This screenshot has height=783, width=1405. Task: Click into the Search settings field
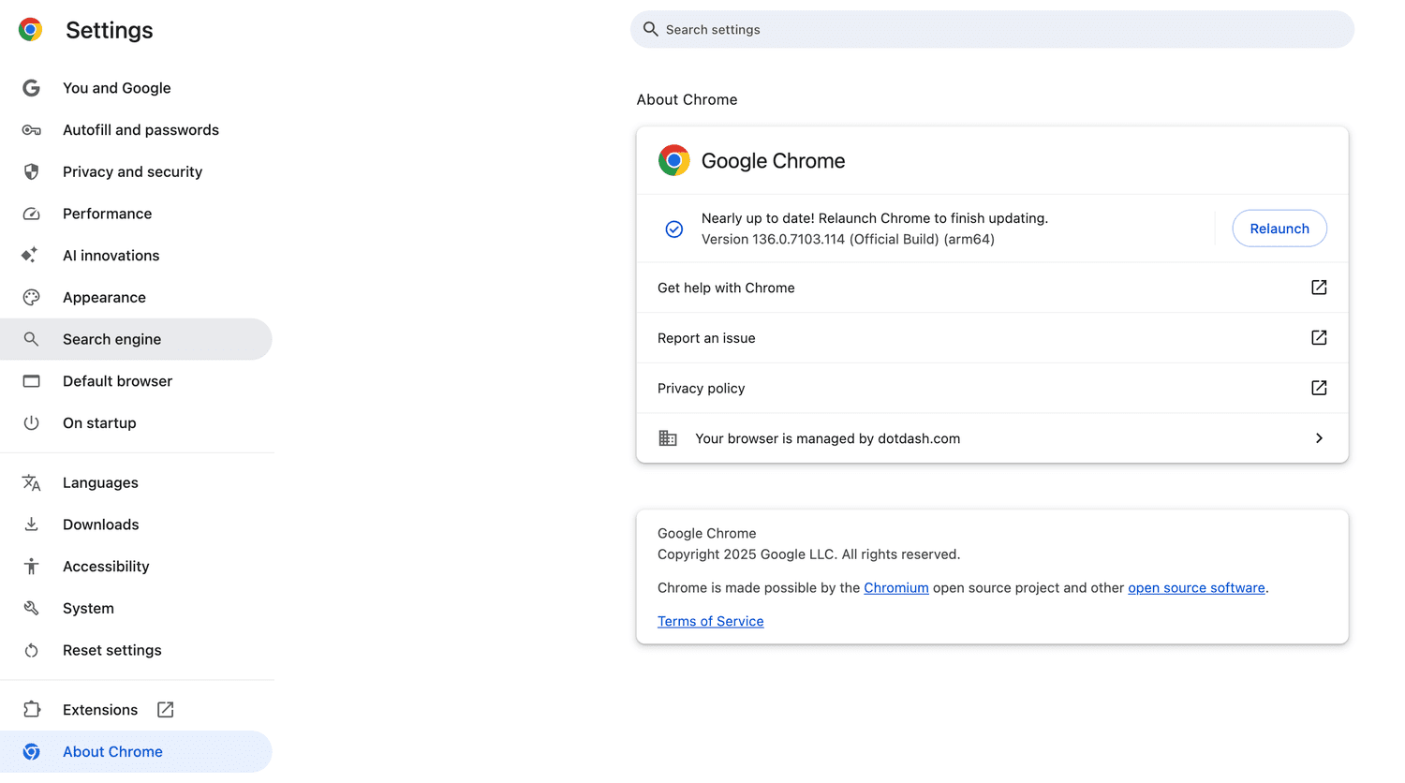993,30
